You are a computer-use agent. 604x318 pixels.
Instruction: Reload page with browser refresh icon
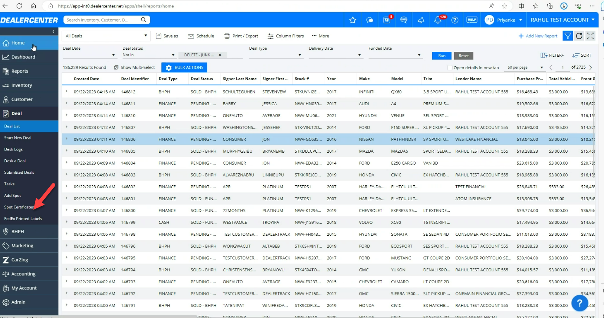[x=19, y=6]
